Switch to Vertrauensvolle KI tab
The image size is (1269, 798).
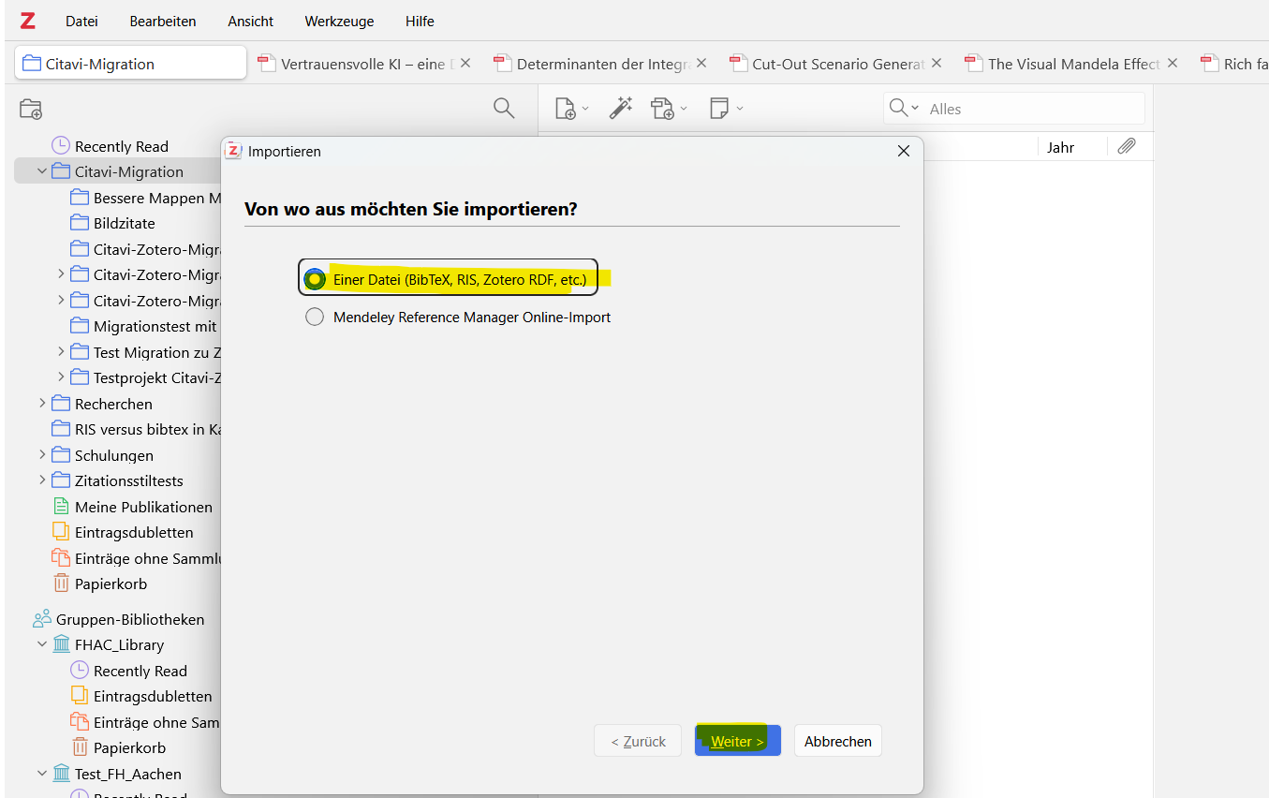pos(367,64)
